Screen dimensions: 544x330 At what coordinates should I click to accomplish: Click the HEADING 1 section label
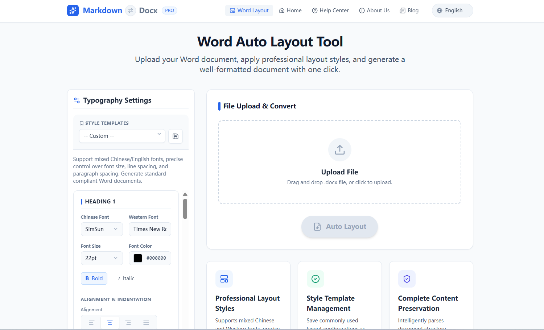[100, 202]
